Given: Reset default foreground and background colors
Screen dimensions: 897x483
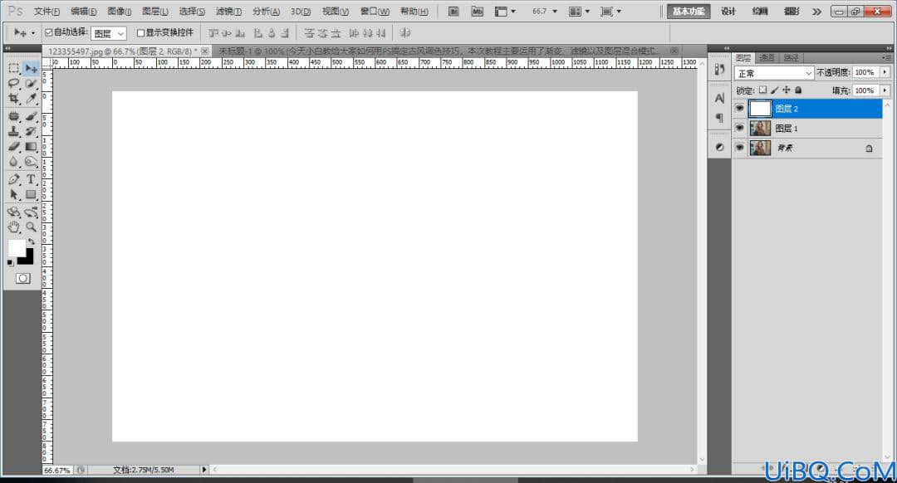Looking at the screenshot, I should [x=10, y=263].
